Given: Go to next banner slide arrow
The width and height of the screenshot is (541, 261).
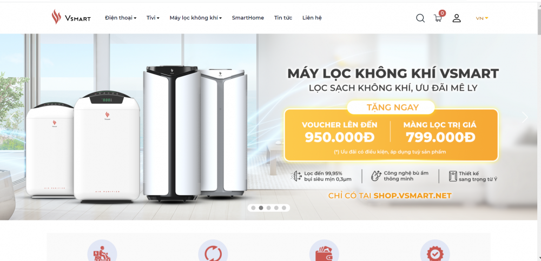Looking at the screenshot, I should tap(525, 118).
